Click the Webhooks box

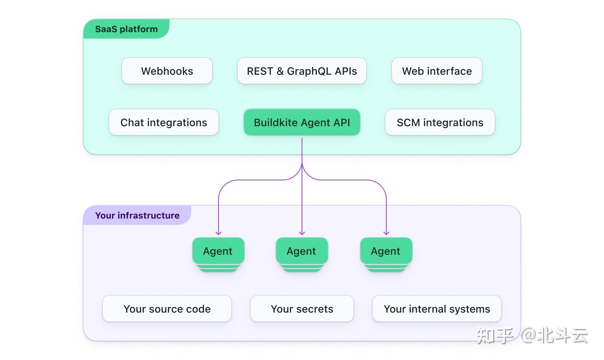coord(167,71)
